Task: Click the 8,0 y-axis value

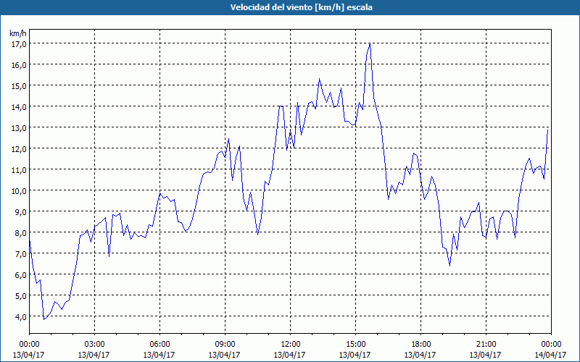Action: [20, 232]
